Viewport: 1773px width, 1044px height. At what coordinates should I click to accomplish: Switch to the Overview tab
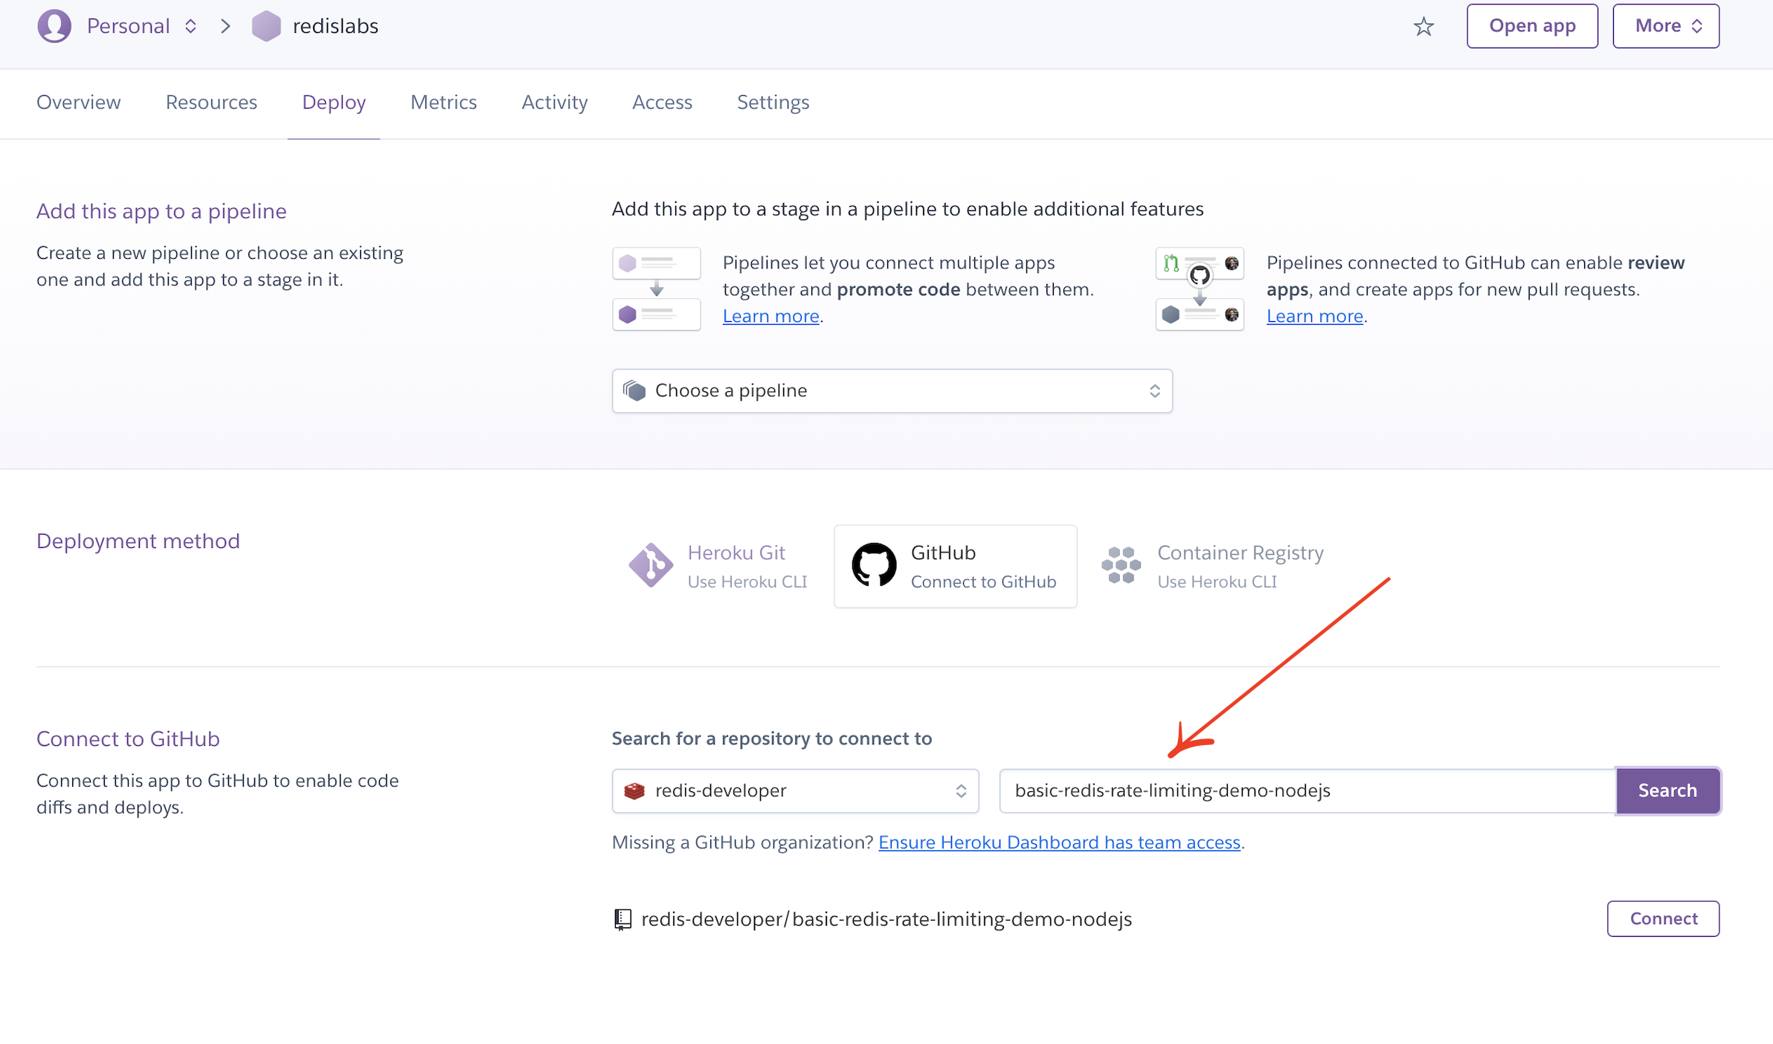tap(78, 102)
